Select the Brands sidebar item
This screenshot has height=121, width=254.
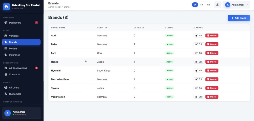pos(21,42)
